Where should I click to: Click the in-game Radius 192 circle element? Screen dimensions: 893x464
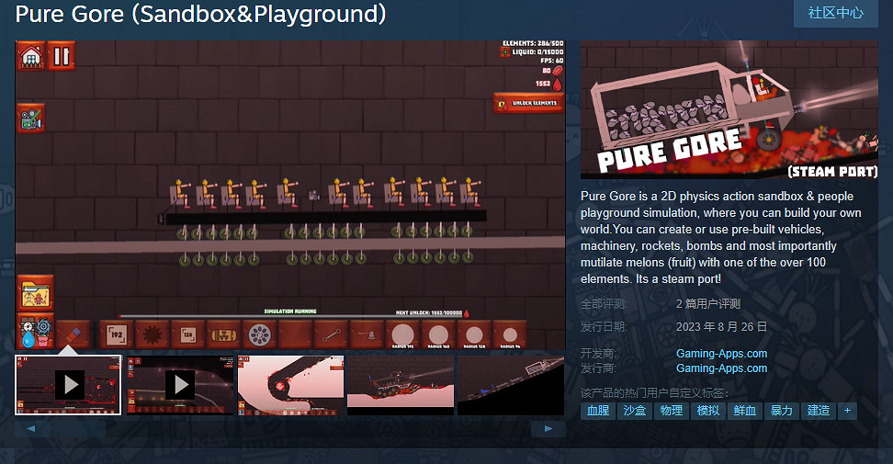[402, 334]
